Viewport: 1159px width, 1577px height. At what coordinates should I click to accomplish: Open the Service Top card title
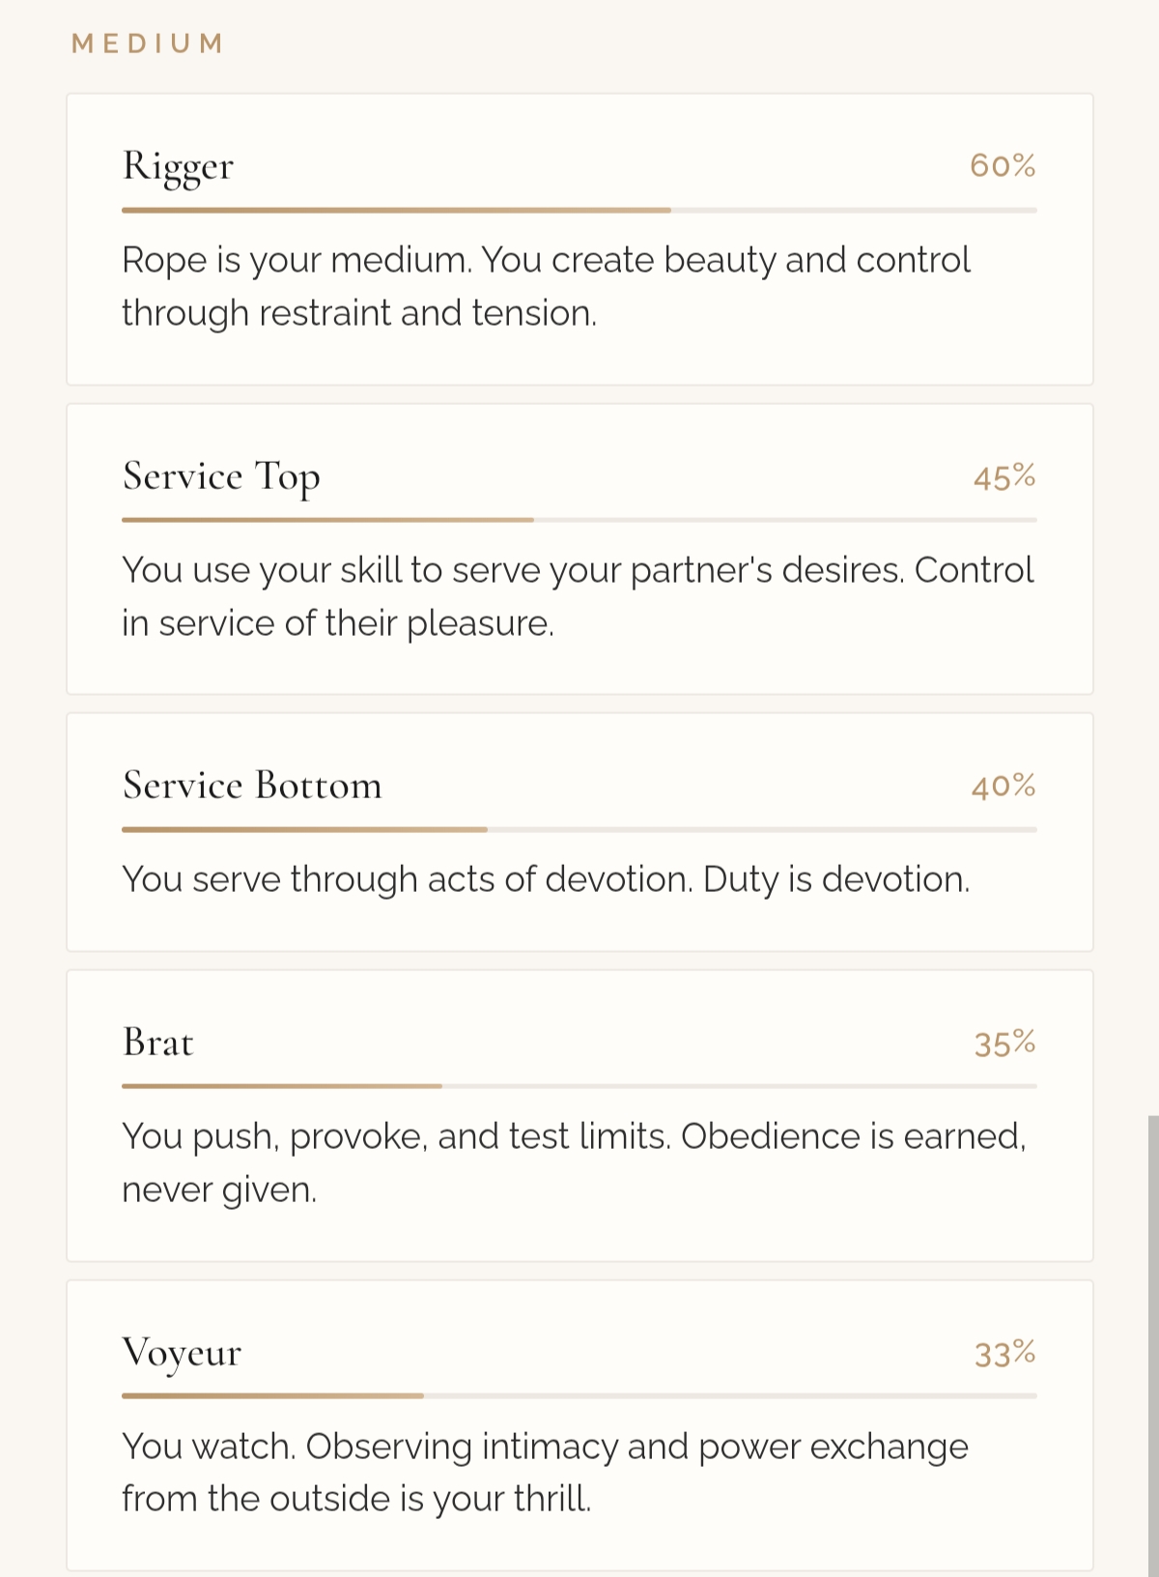(221, 476)
